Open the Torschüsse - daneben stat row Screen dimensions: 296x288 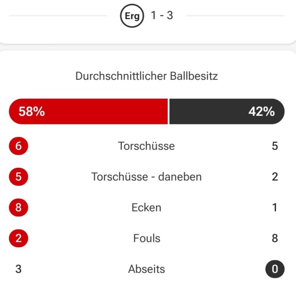[146, 177]
